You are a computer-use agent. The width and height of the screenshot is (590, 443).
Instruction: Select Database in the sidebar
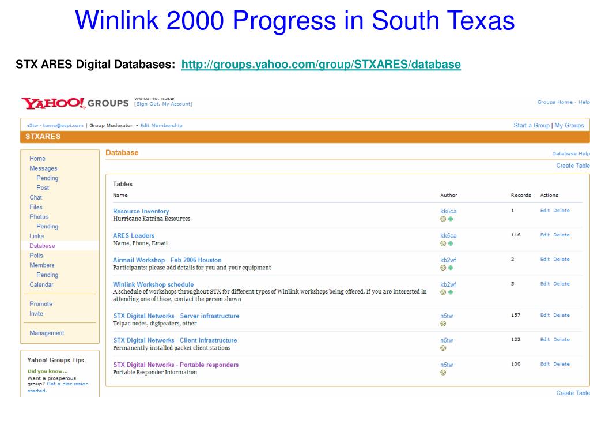42,246
